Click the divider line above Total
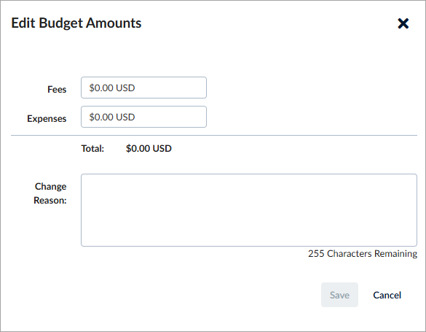This screenshot has width=426, height=332. click(214, 135)
